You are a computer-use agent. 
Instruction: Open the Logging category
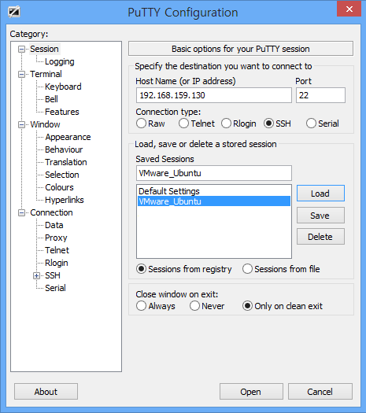pyautogui.click(x=60, y=61)
